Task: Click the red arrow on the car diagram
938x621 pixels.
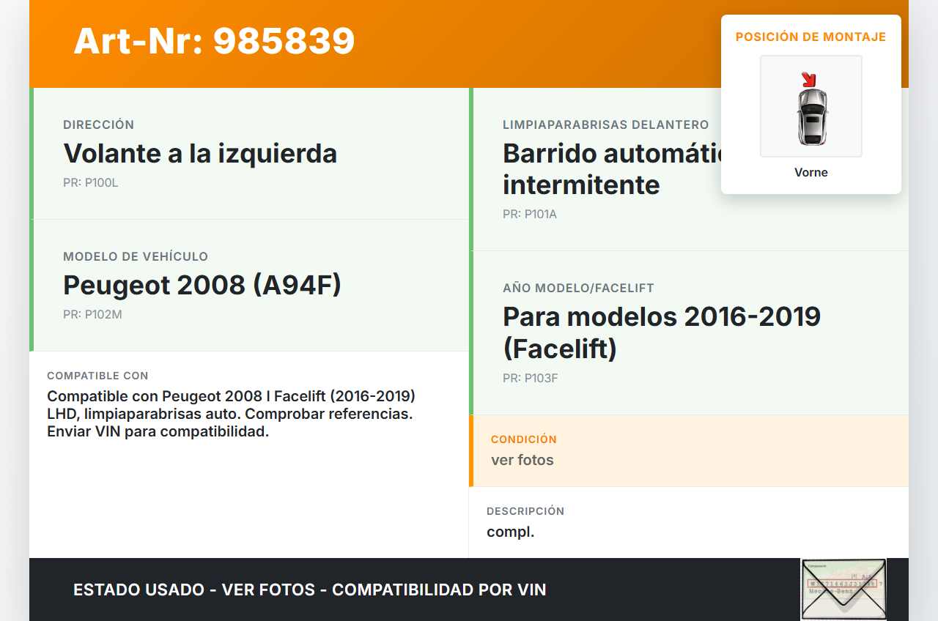Action: tap(808, 80)
